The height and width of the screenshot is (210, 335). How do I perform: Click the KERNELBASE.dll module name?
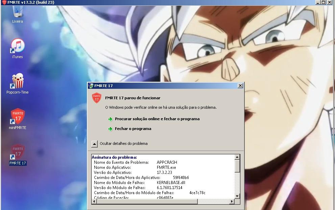(171, 183)
